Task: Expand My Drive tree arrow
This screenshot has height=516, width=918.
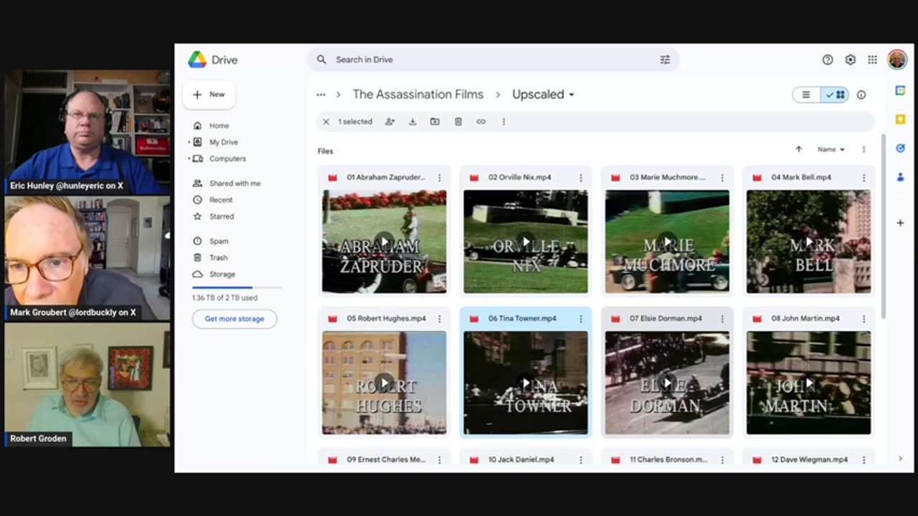Action: (x=189, y=142)
